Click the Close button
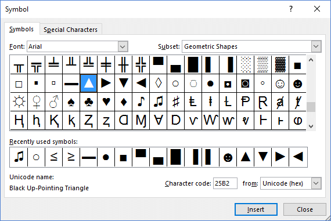Screen dimensions: 331x221 click(x=305, y=209)
